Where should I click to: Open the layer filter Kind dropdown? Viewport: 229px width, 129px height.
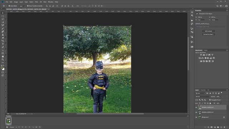[200, 93]
